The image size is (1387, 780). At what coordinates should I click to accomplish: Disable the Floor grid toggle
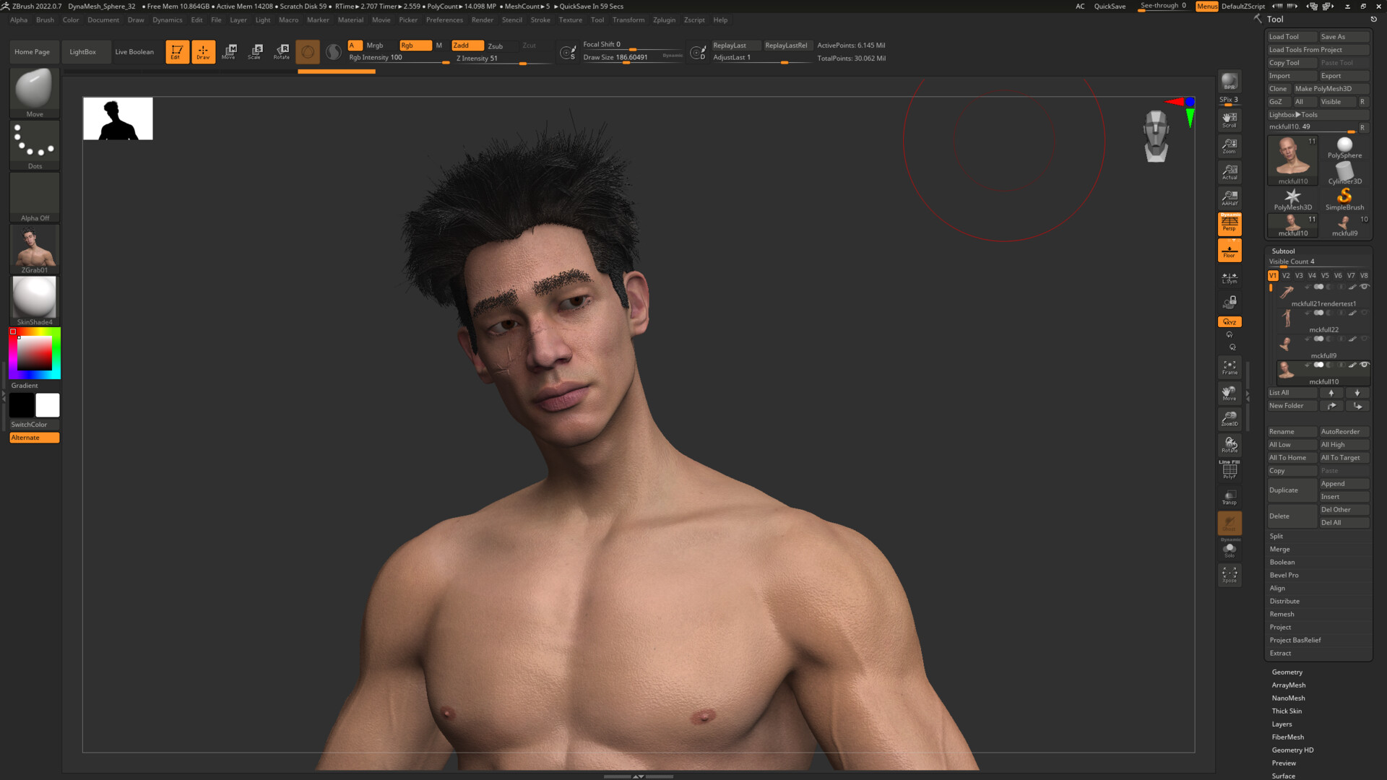(1229, 249)
